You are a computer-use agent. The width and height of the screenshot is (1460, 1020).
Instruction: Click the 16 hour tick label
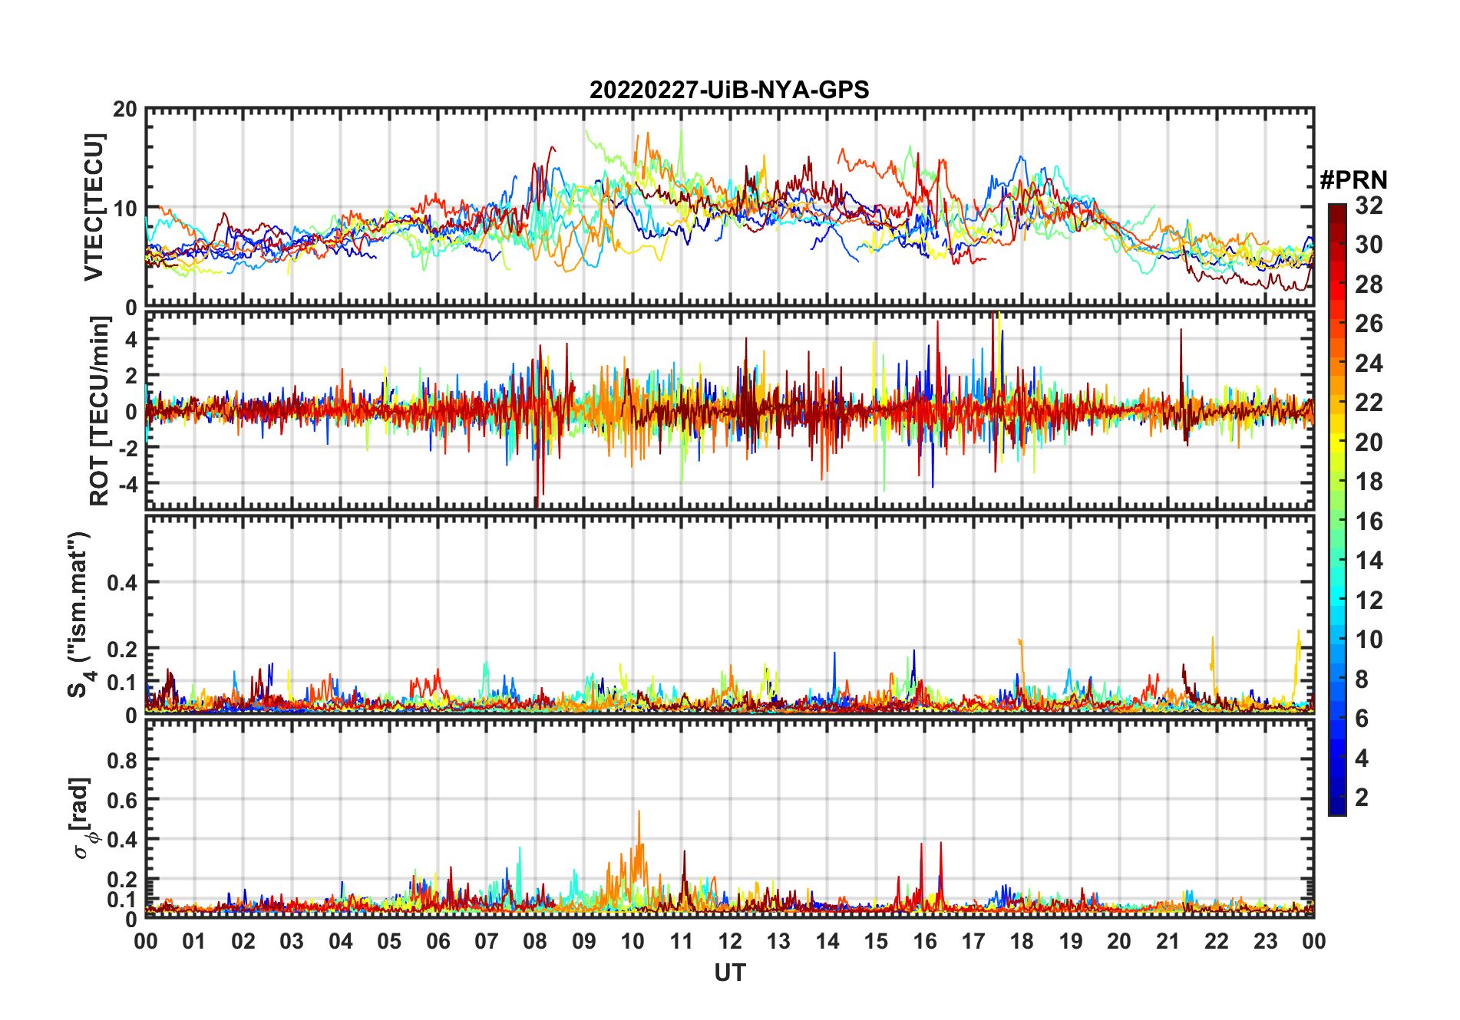[925, 941]
